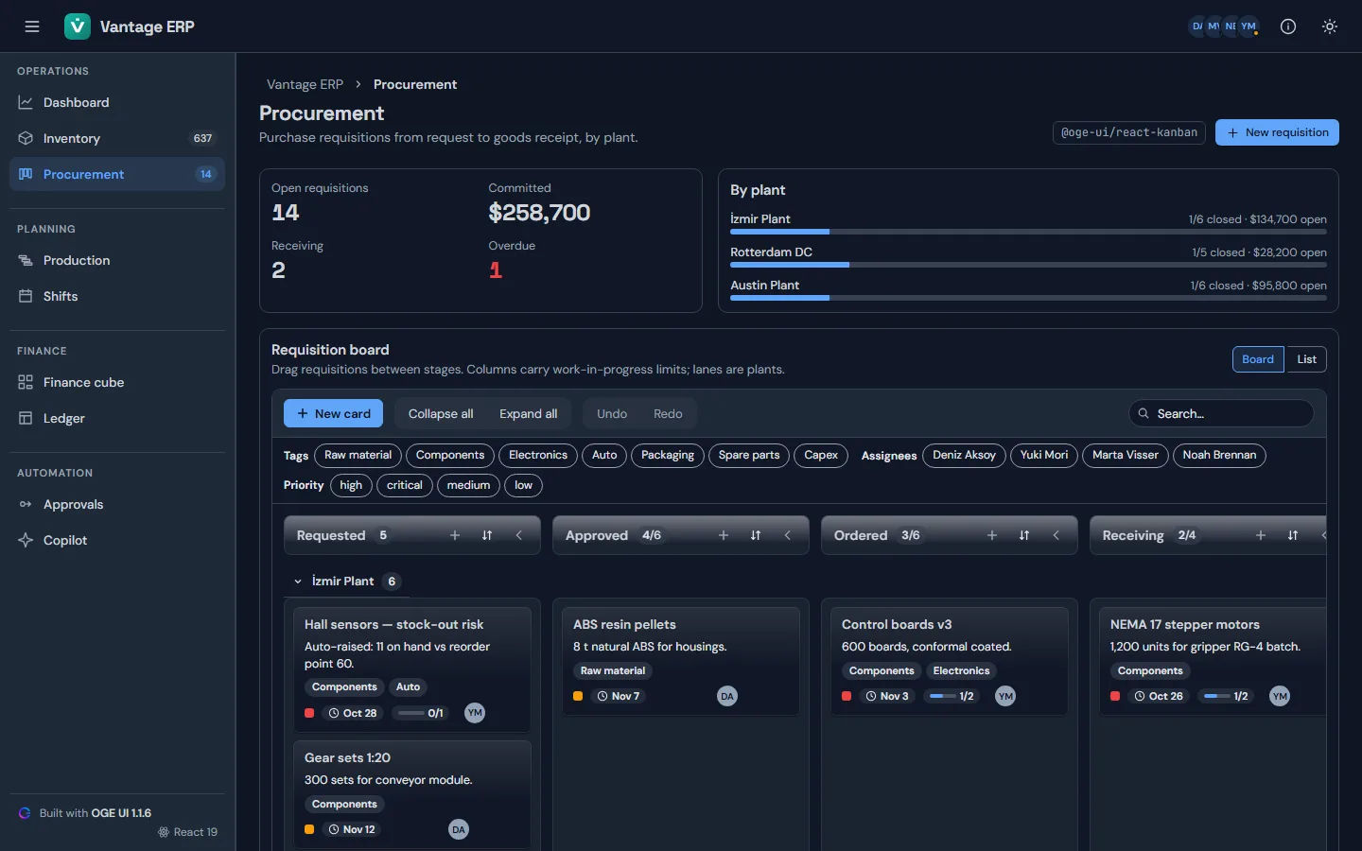This screenshot has height=851, width=1362.
Task: Sort the Approved column
Action: coord(756,535)
